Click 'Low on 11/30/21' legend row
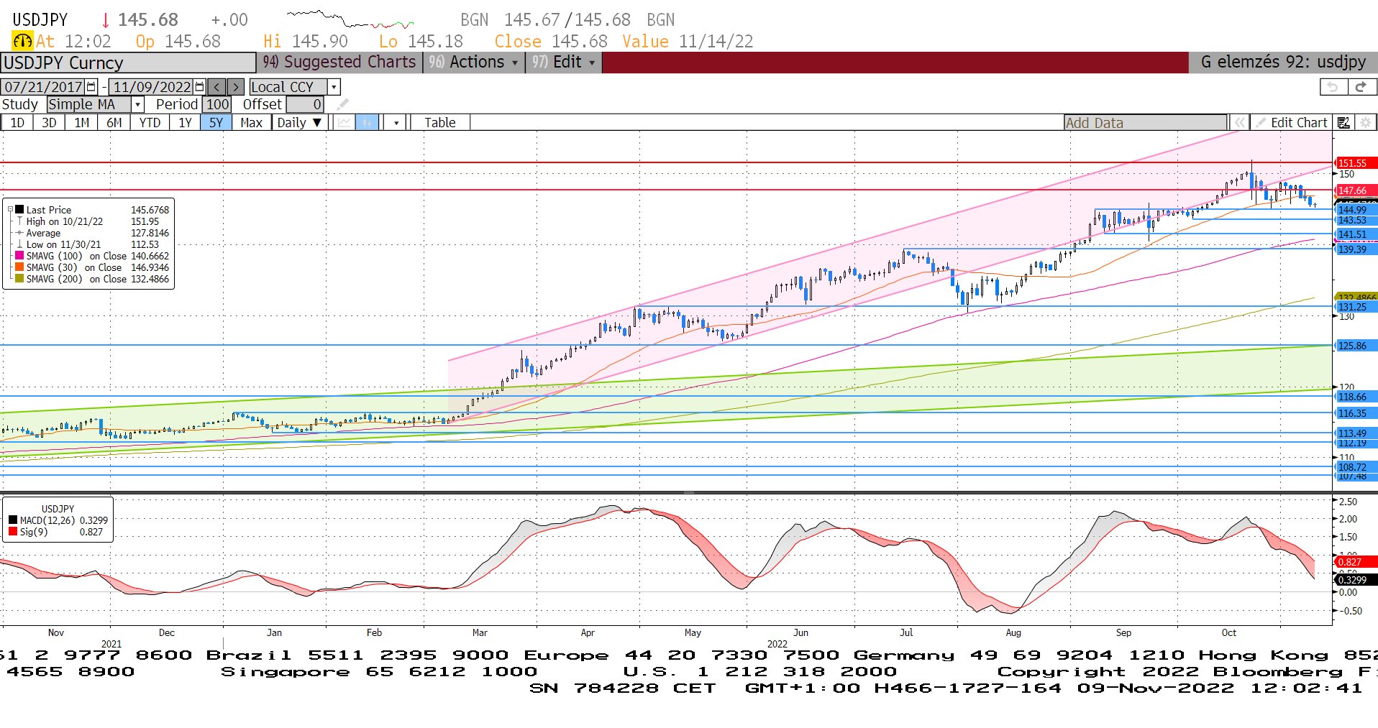Image resolution: width=1378 pixels, height=728 pixels. click(93, 244)
